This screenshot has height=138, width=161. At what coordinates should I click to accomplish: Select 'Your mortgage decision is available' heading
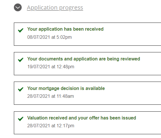click(x=66, y=89)
